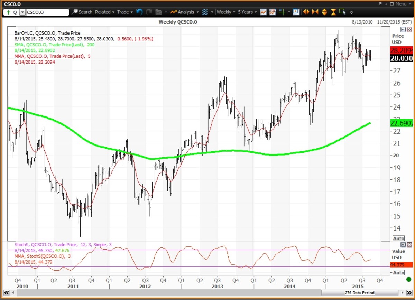Toggle the Auto scale on price axis
This screenshot has height=300, width=415.
(398, 238)
